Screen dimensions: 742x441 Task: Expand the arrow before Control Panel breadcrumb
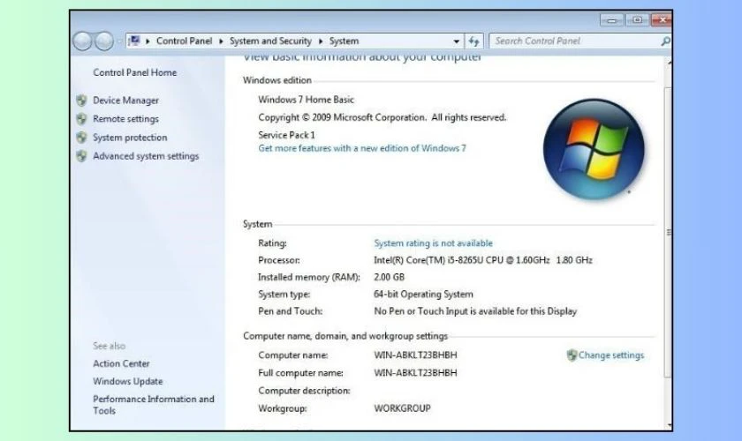click(148, 41)
